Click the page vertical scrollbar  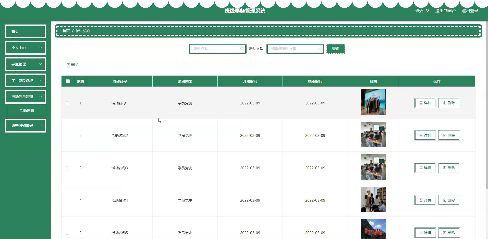click(x=487, y=105)
